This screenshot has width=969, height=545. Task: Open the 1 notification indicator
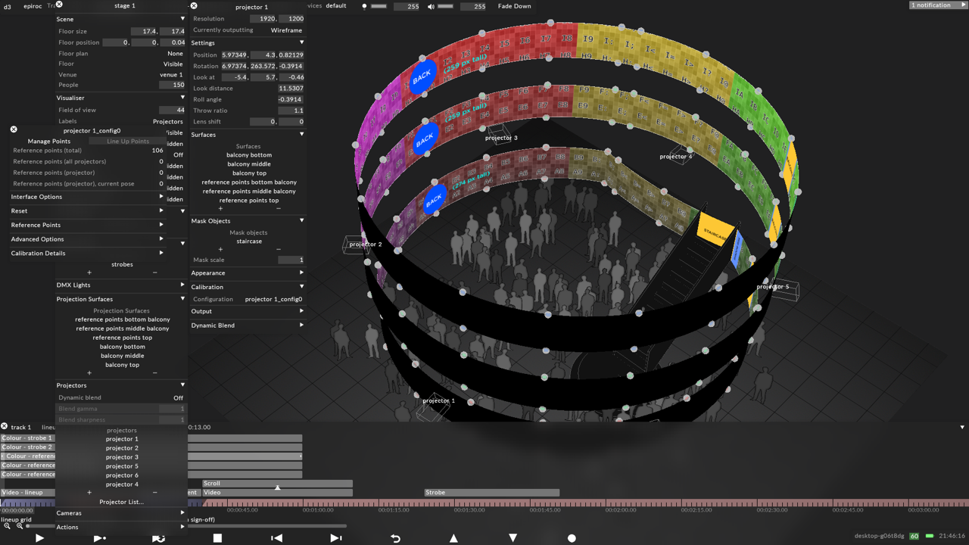coord(939,5)
